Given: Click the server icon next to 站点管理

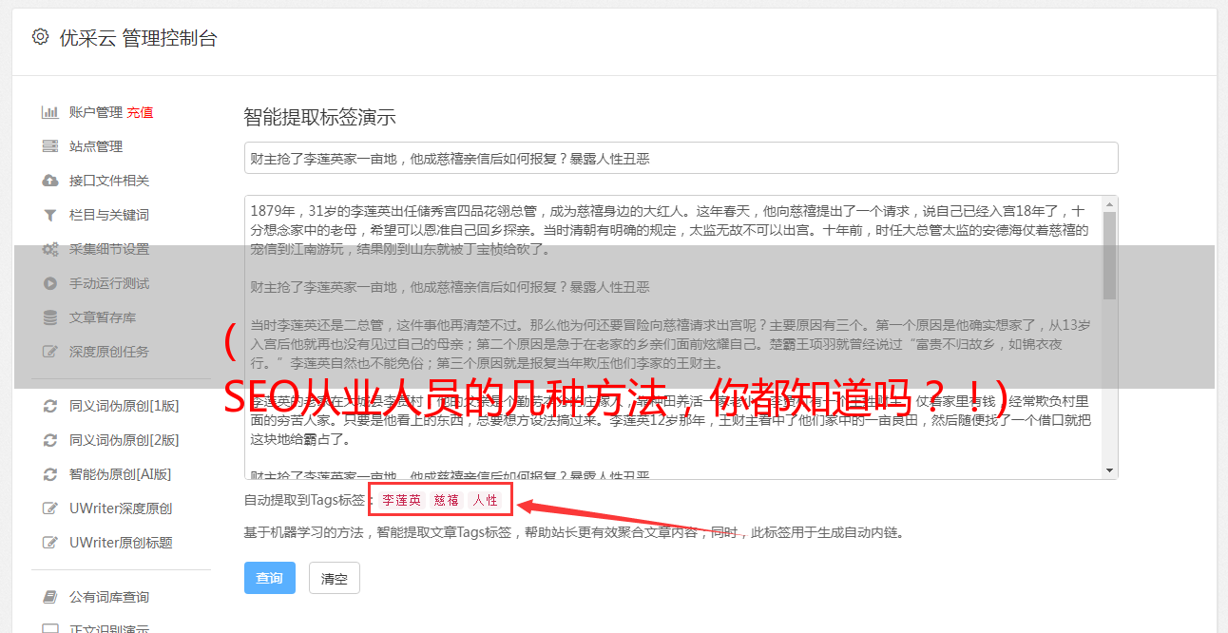Looking at the screenshot, I should [x=50, y=146].
